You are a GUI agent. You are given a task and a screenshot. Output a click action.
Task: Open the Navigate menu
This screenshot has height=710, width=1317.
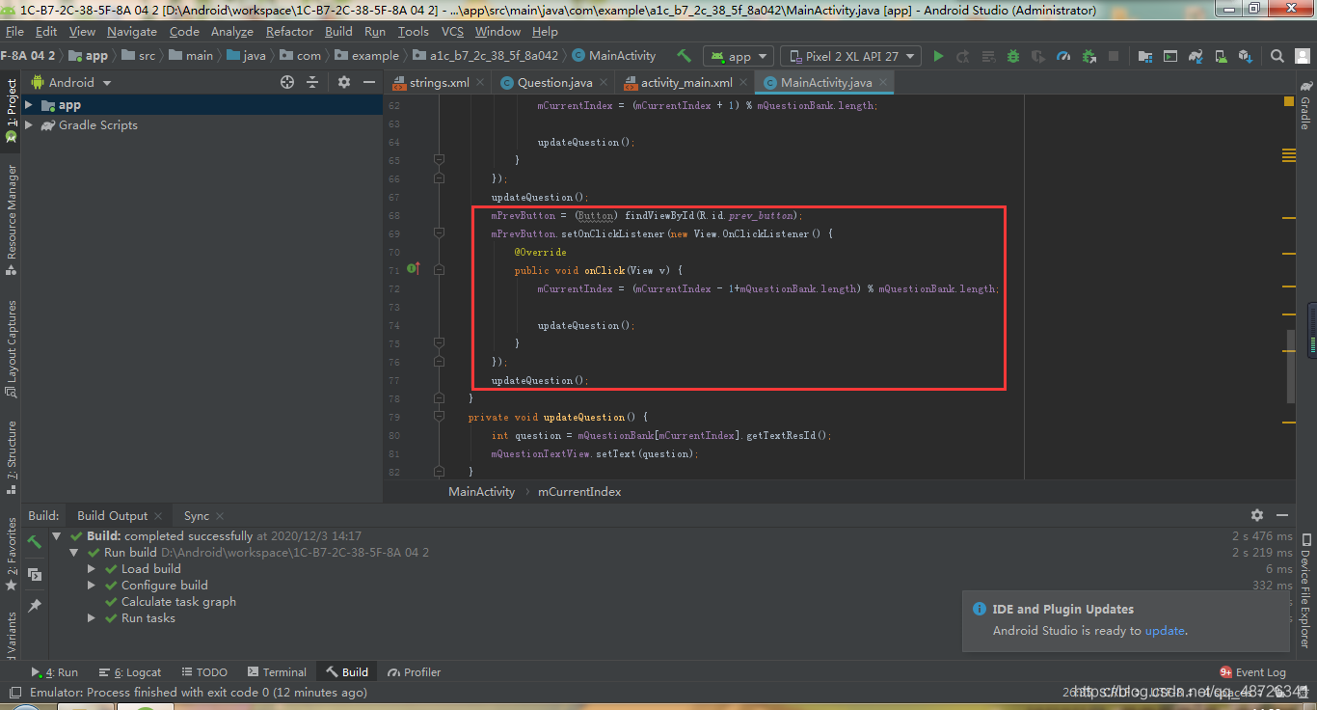click(132, 32)
